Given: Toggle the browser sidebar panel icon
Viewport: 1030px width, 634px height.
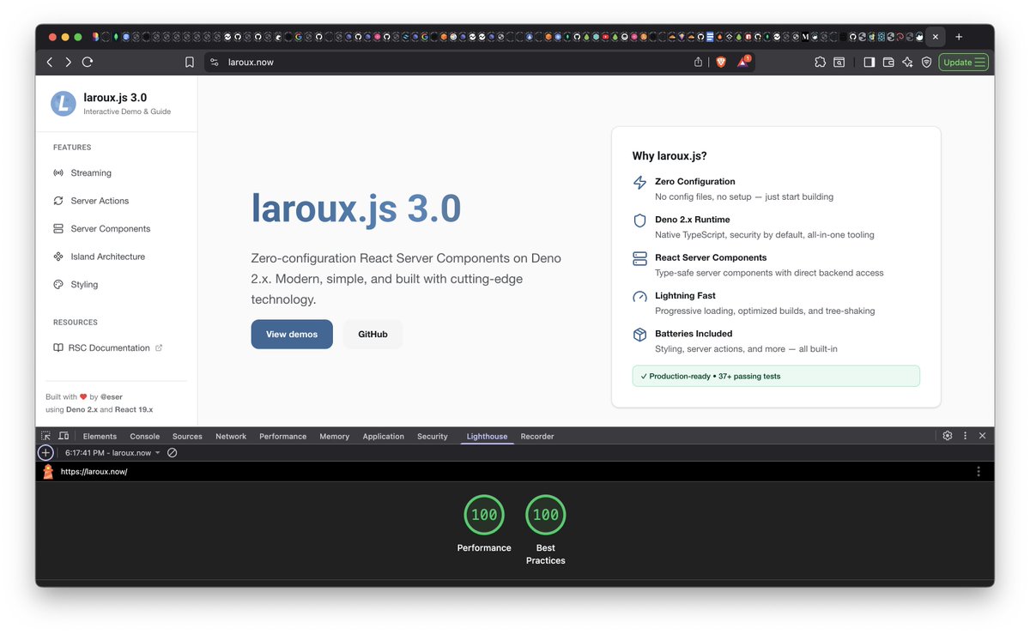Looking at the screenshot, I should [869, 62].
